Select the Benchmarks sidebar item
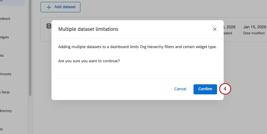The image size is (267, 134). 6,74
